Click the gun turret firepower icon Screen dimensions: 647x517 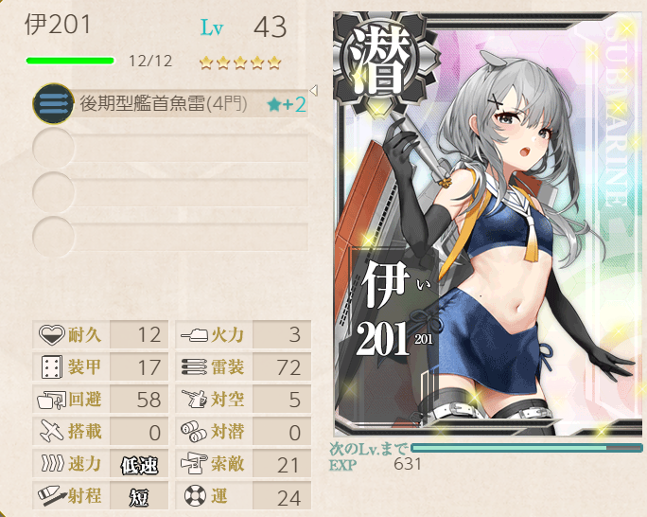194,334
